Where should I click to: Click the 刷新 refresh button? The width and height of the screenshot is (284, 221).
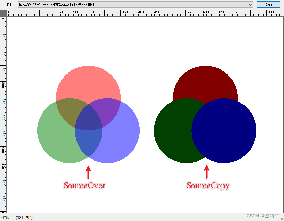pos(268,5)
